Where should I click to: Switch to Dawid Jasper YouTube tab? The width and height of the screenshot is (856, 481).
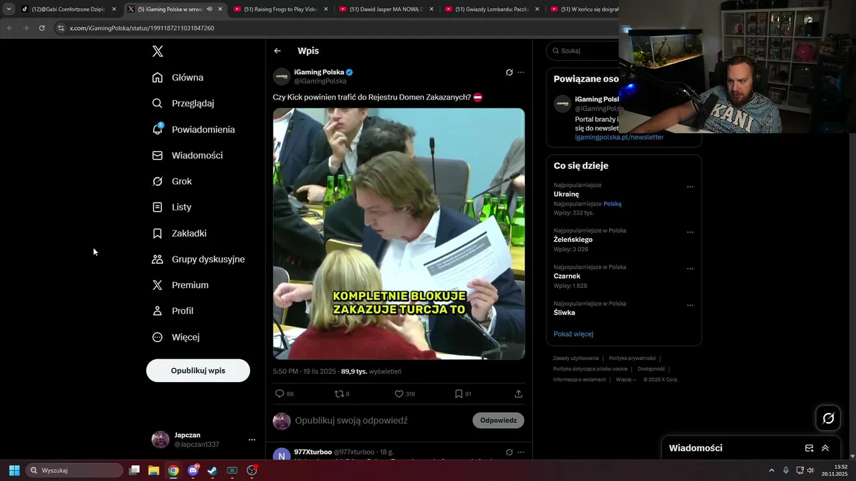click(x=386, y=9)
